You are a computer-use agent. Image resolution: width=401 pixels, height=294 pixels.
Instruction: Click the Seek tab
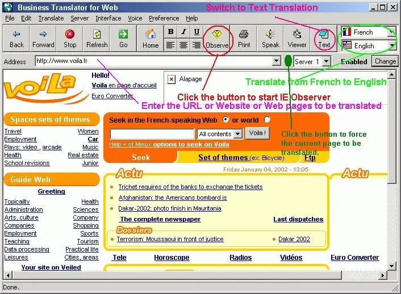pyautogui.click(x=141, y=157)
